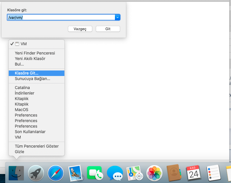
Task: Launch Launchpad rocket icon in Dock
Action: (x=36, y=173)
